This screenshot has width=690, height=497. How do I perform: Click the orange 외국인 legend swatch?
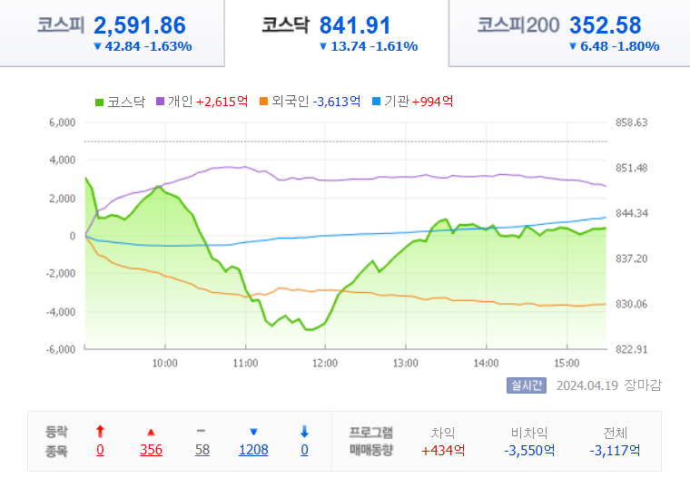coord(263,102)
